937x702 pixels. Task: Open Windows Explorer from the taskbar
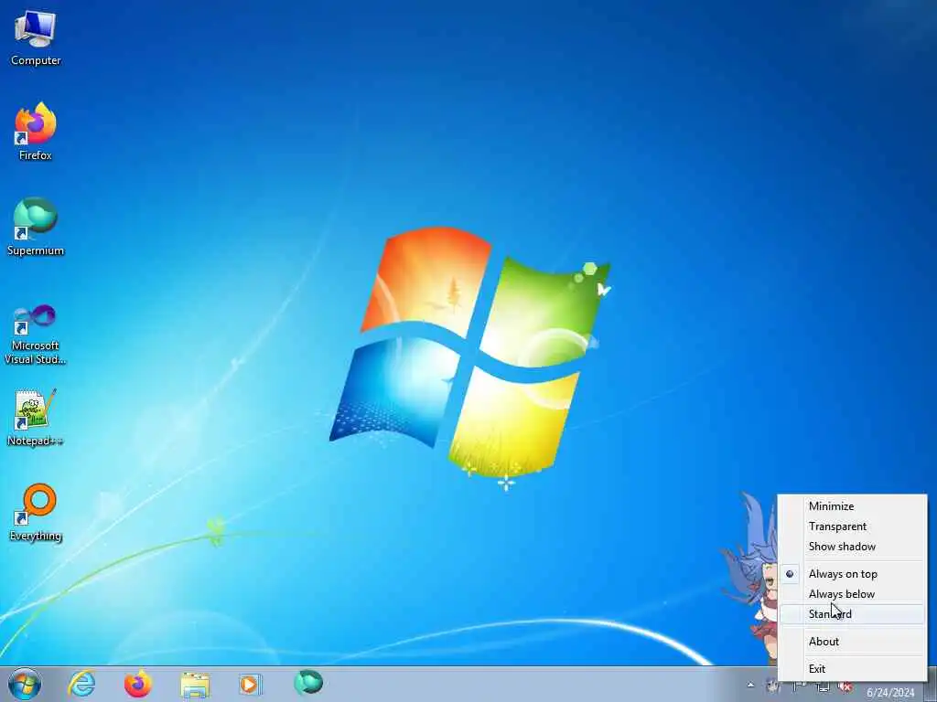(195, 685)
